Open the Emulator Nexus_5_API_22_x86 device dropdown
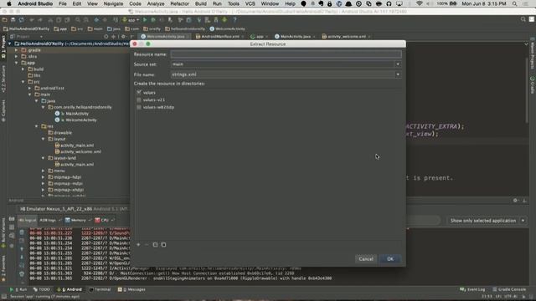 [73, 209]
